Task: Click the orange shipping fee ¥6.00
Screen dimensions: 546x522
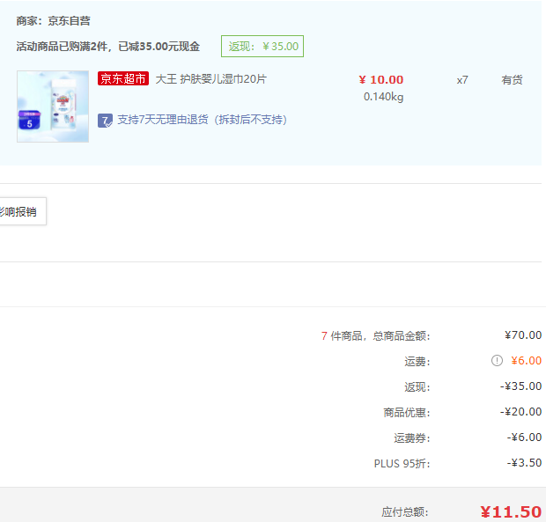Action: [x=526, y=361]
